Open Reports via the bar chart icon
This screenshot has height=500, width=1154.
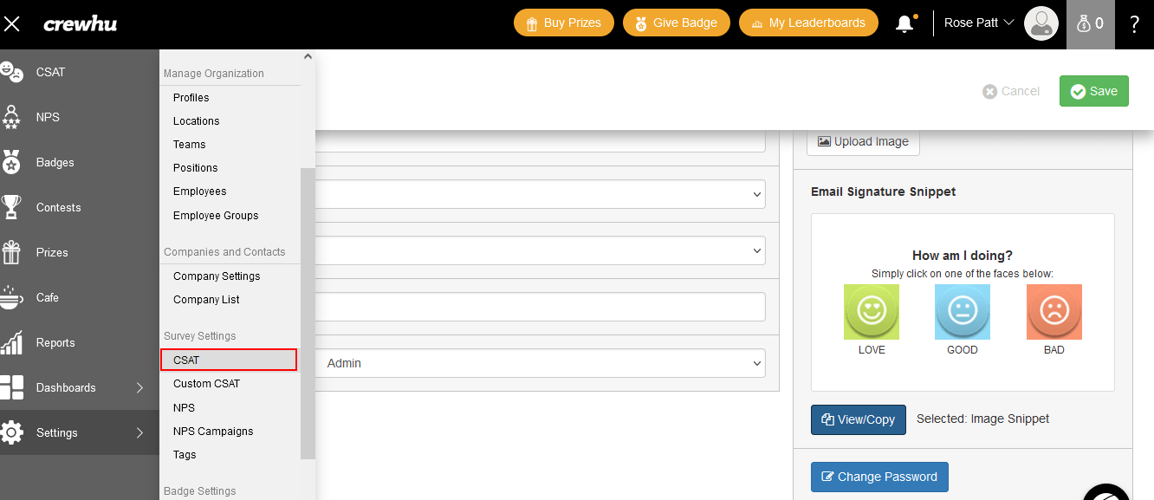tap(11, 342)
